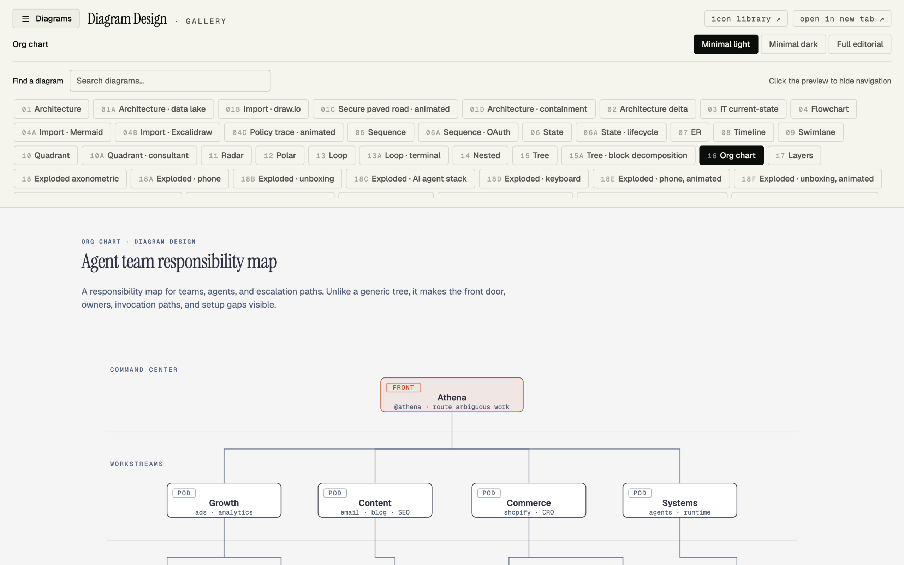Open the icon library link
This screenshot has height=565, width=904.
745,19
